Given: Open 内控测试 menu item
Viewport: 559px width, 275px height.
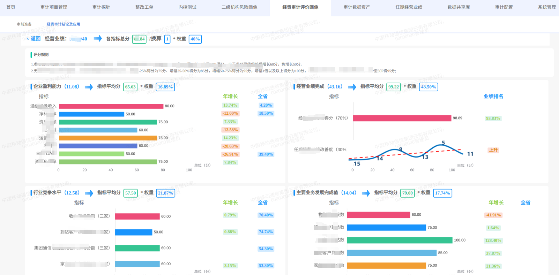Looking at the screenshot, I should coord(187,7).
